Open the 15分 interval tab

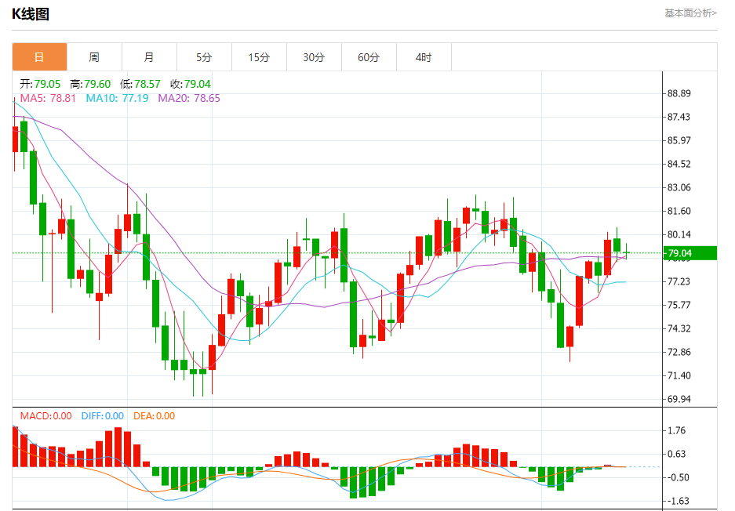click(259, 57)
